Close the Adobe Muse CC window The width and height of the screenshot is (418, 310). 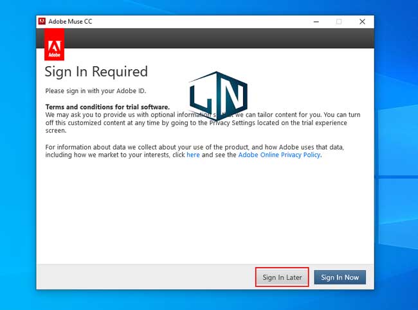(362, 22)
